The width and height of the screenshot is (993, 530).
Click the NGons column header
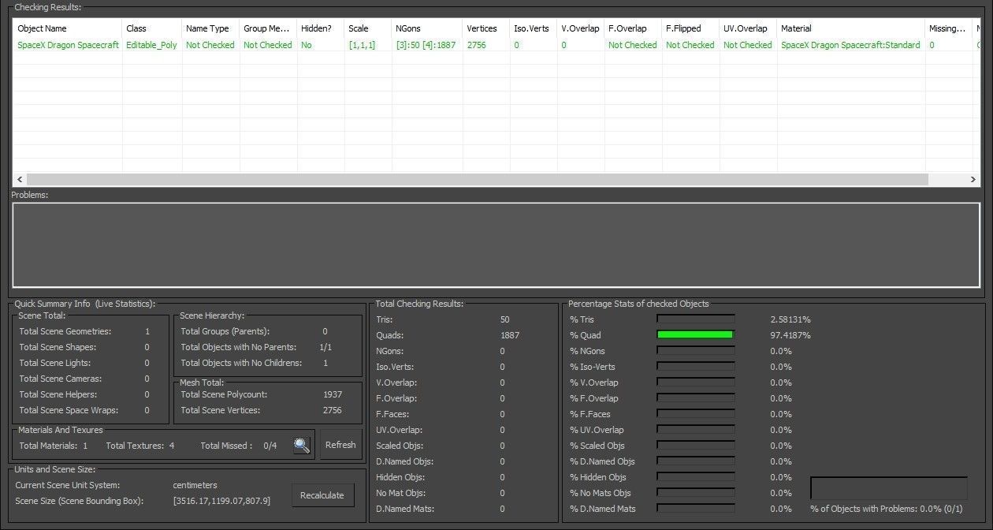427,28
